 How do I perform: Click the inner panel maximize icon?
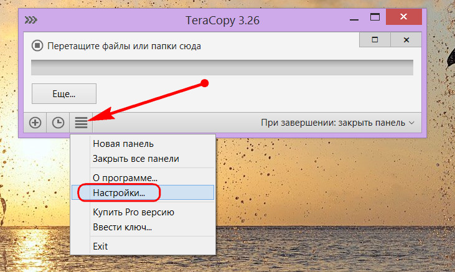[375, 39]
